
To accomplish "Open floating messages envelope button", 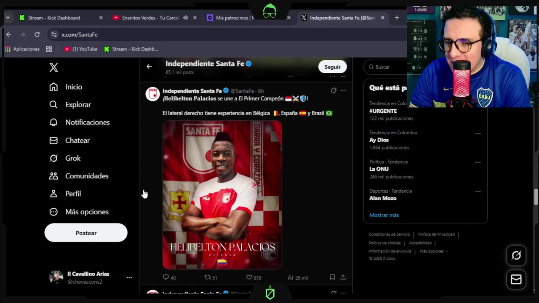I will click(516, 279).
